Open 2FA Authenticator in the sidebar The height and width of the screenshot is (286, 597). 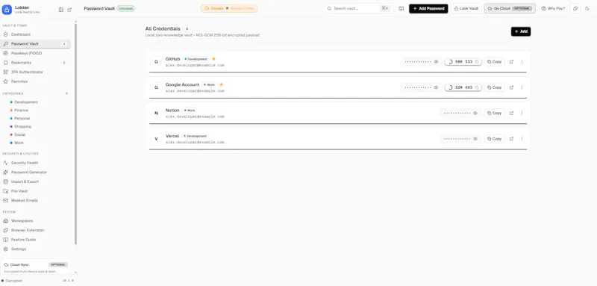(x=35, y=72)
